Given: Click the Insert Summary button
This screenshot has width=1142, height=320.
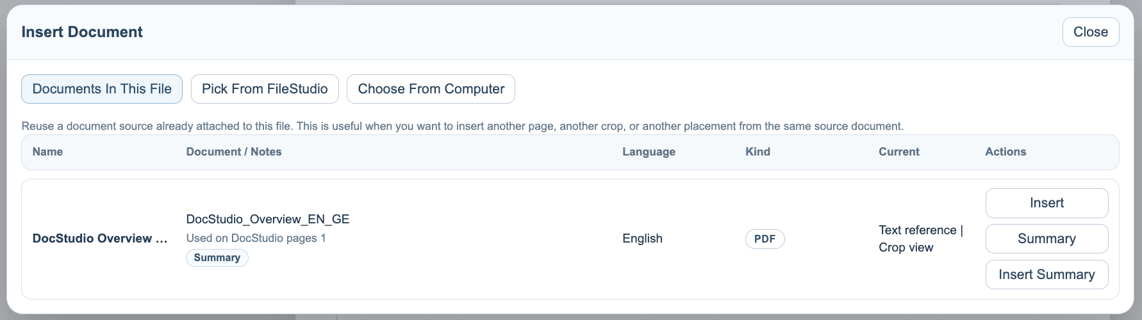Looking at the screenshot, I should (x=1047, y=275).
